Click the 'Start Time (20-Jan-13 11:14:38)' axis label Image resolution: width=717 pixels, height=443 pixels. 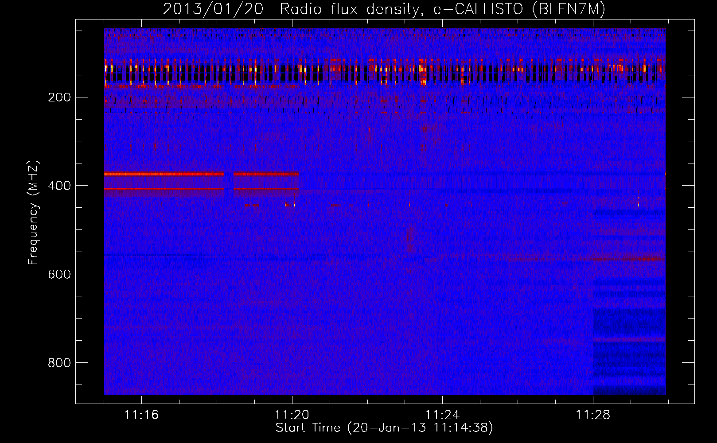click(x=384, y=428)
